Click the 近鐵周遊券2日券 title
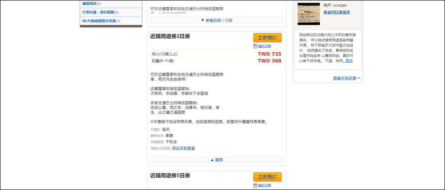The image size is (445, 190). tap(170, 36)
